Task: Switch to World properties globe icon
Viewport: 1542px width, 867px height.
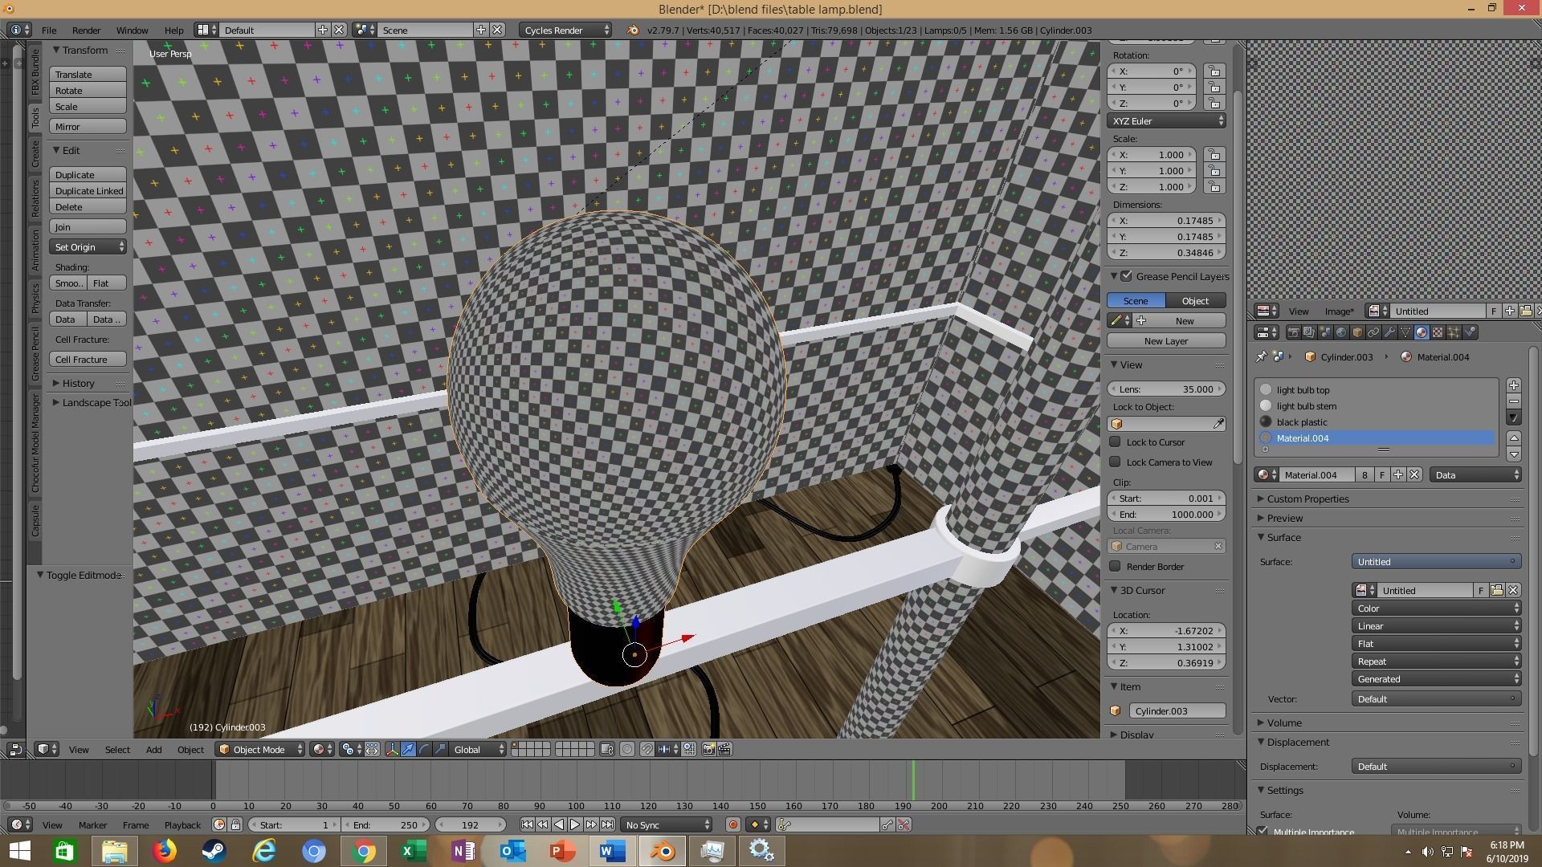Action: pyautogui.click(x=1341, y=332)
